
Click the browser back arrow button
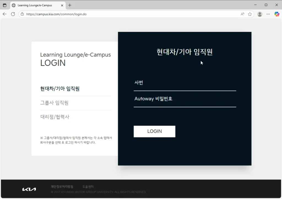tap(5, 14)
